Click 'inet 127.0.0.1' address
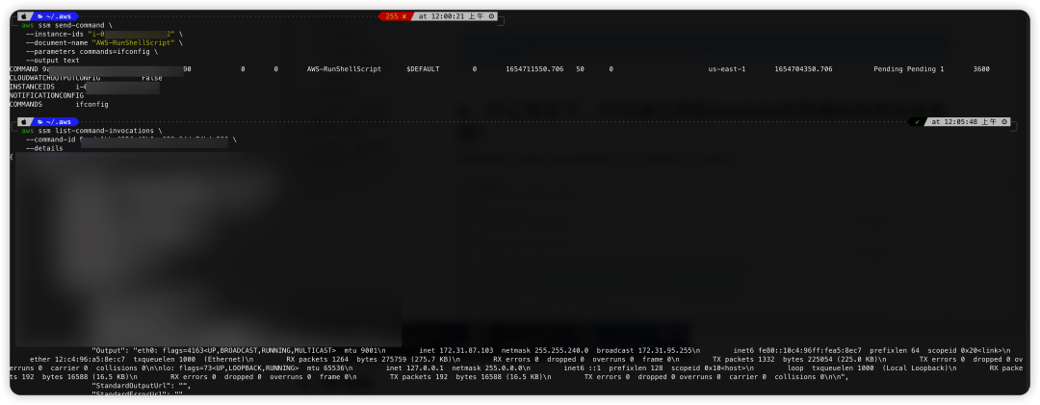The image size is (1040, 405). pos(414,367)
